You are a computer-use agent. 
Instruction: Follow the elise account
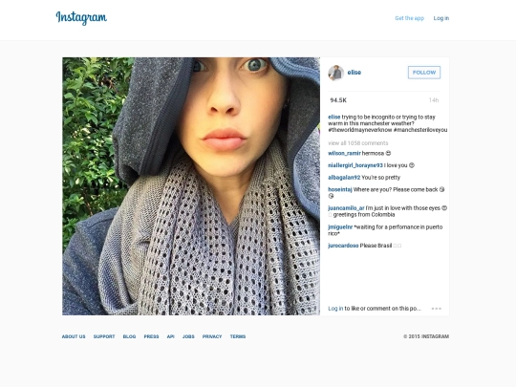point(424,73)
